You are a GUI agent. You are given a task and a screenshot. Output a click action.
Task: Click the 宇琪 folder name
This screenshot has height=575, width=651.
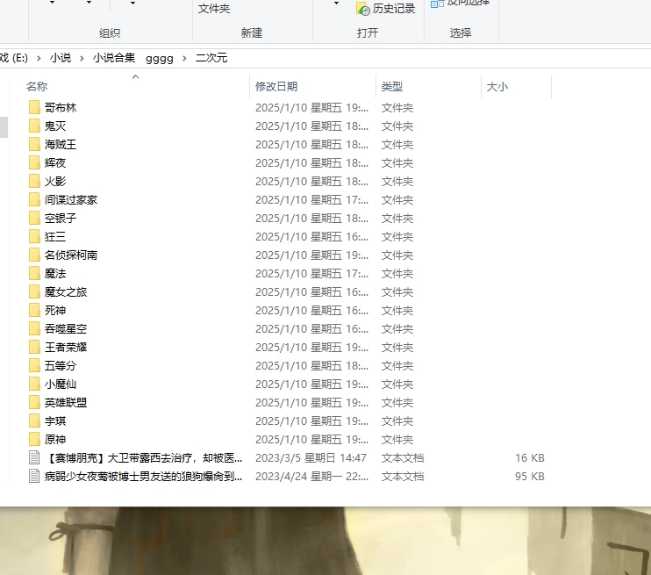tap(55, 420)
